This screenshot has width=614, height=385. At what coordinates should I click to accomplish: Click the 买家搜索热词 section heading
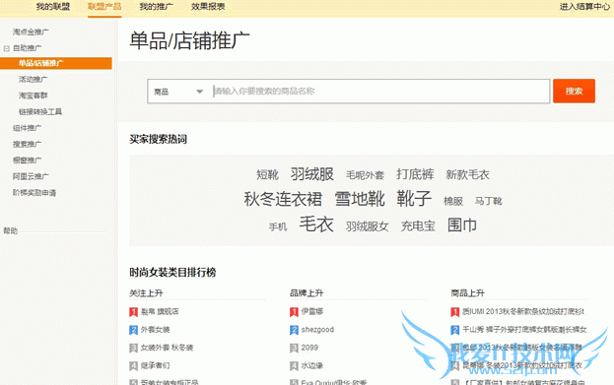tap(159, 139)
